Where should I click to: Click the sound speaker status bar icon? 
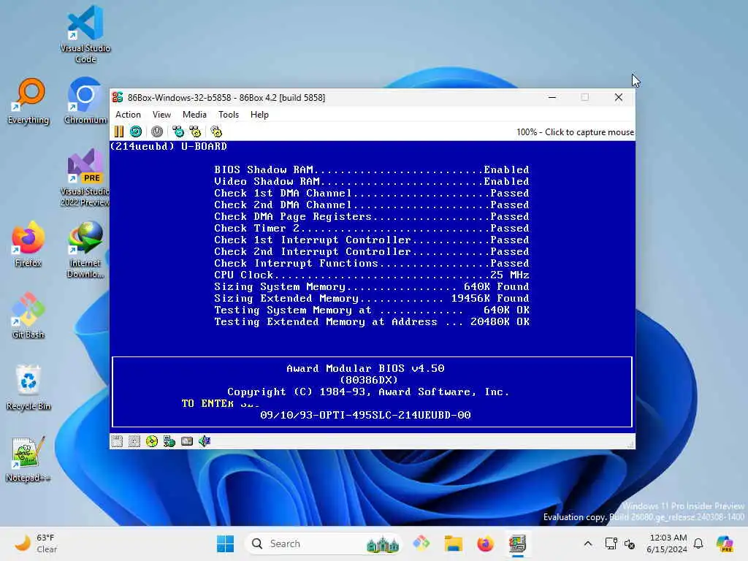click(x=205, y=441)
